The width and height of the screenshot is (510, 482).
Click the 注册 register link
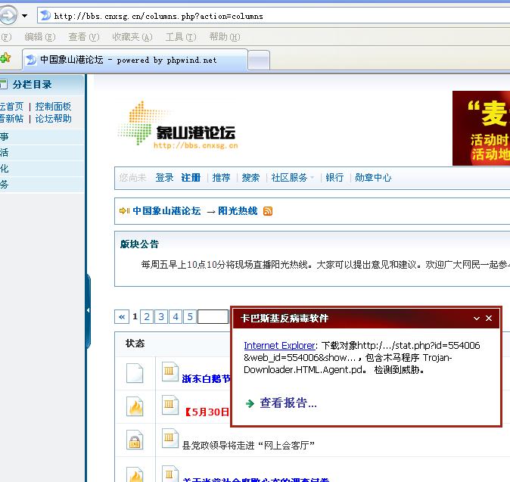click(191, 178)
